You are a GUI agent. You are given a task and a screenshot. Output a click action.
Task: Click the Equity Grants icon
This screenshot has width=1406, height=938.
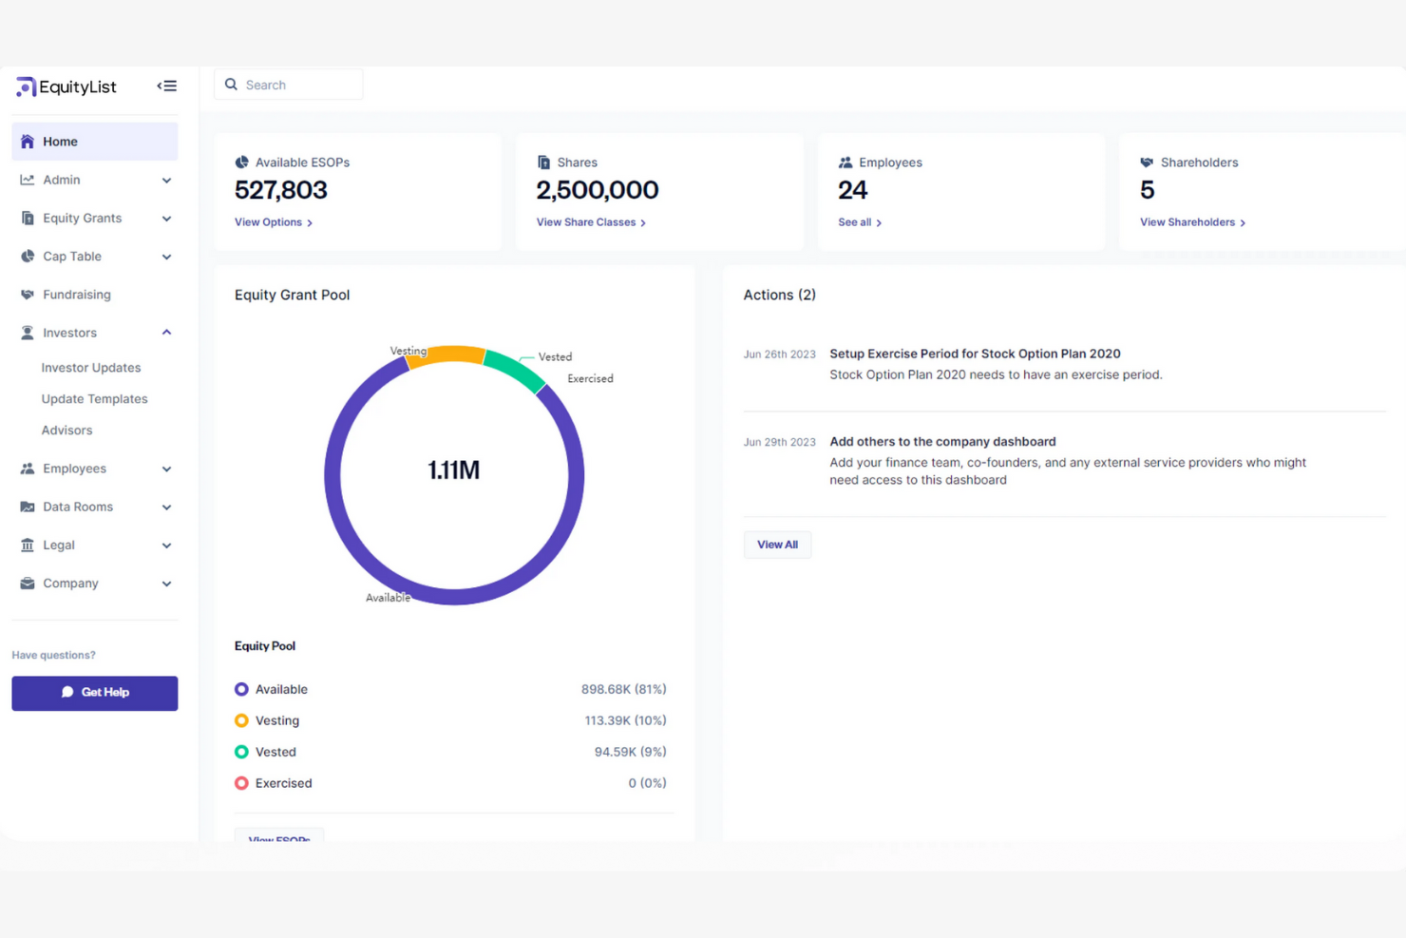tap(28, 218)
